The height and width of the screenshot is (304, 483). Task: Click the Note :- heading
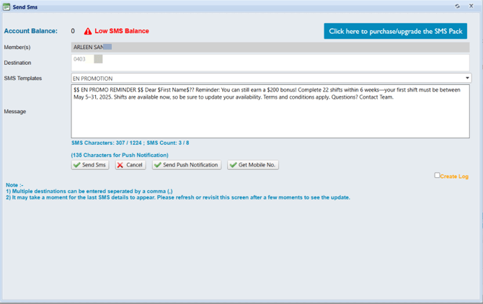coord(14,185)
